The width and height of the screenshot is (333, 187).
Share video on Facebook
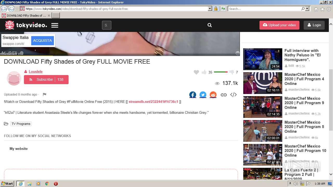pos(193,95)
